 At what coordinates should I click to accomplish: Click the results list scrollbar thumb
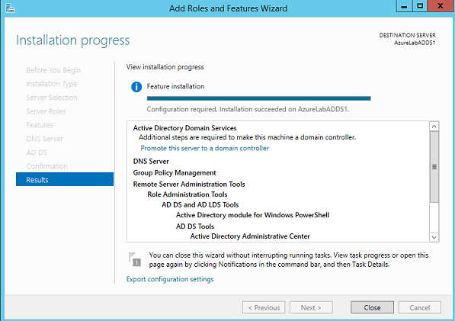point(434,167)
